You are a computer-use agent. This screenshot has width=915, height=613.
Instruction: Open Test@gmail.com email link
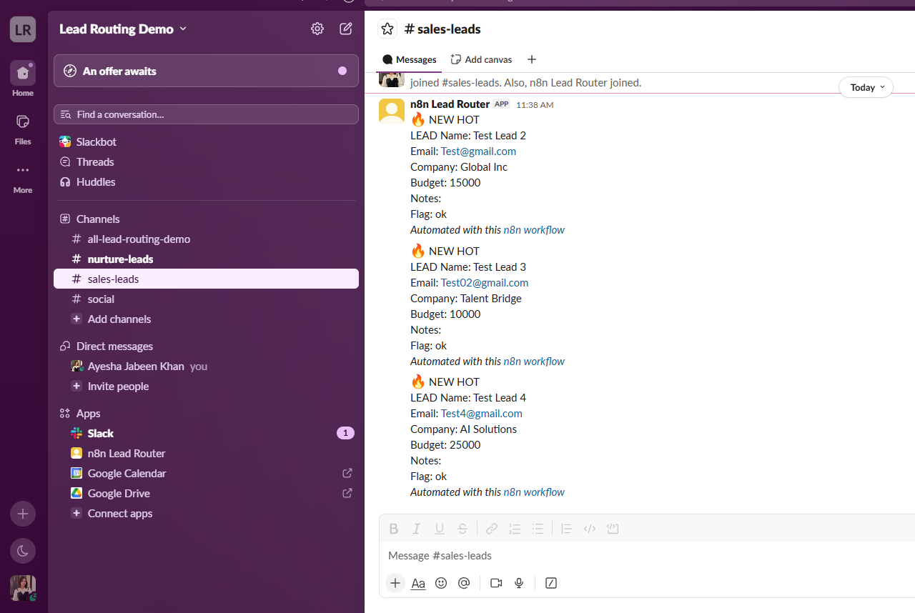coord(478,151)
